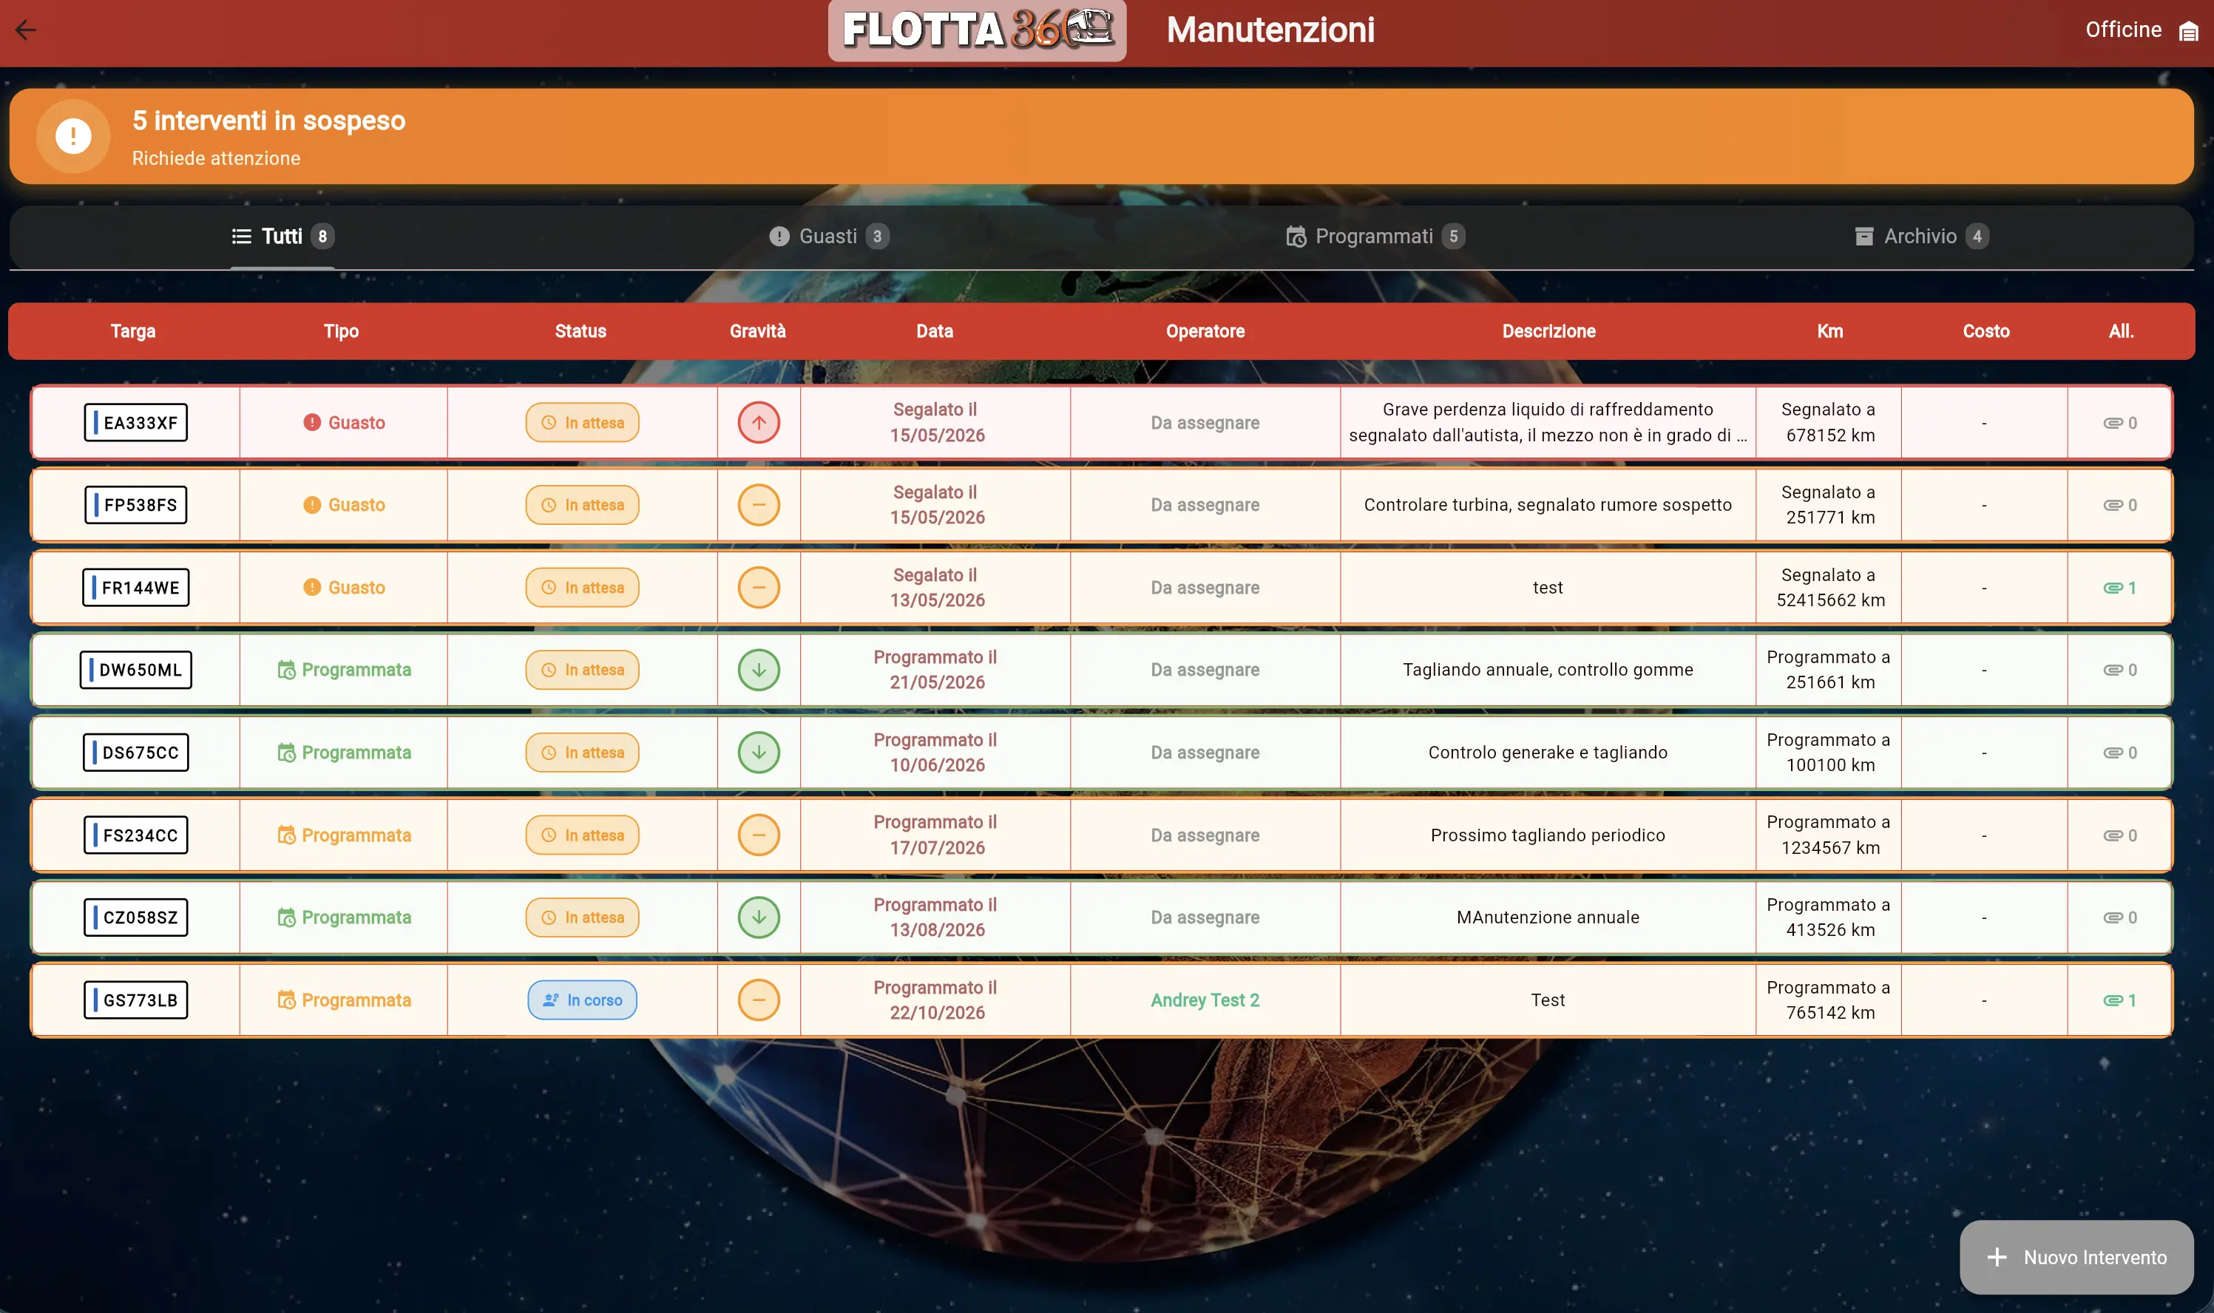Open description 'Prossimo tagliando periodico'

click(x=1548, y=835)
